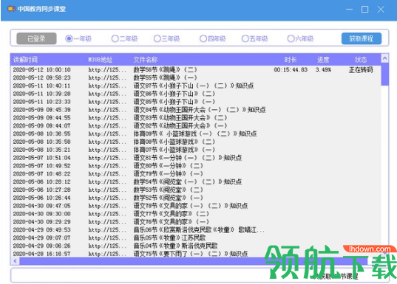Click the 已登录 login status button
397x284 pixels.
pos(36,38)
